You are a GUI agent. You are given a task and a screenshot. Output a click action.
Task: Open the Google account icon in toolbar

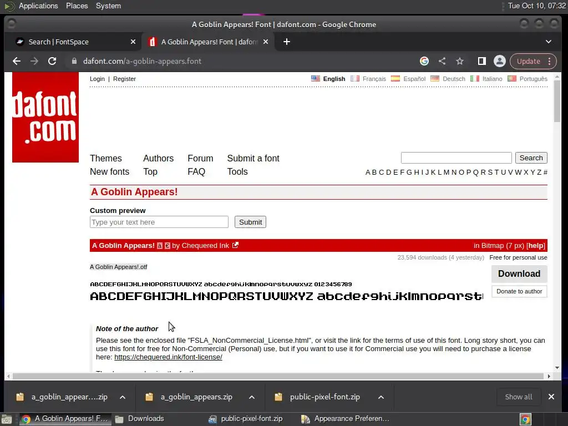(424, 61)
